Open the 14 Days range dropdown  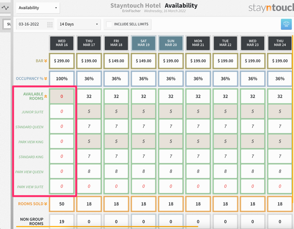(x=79, y=24)
